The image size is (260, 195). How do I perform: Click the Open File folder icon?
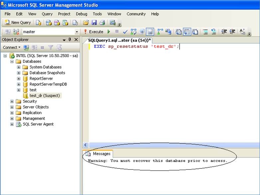coord(86,23)
